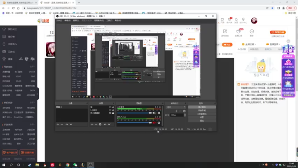
Task: Open Steam from the Windows taskbar
Action: tap(29, 165)
